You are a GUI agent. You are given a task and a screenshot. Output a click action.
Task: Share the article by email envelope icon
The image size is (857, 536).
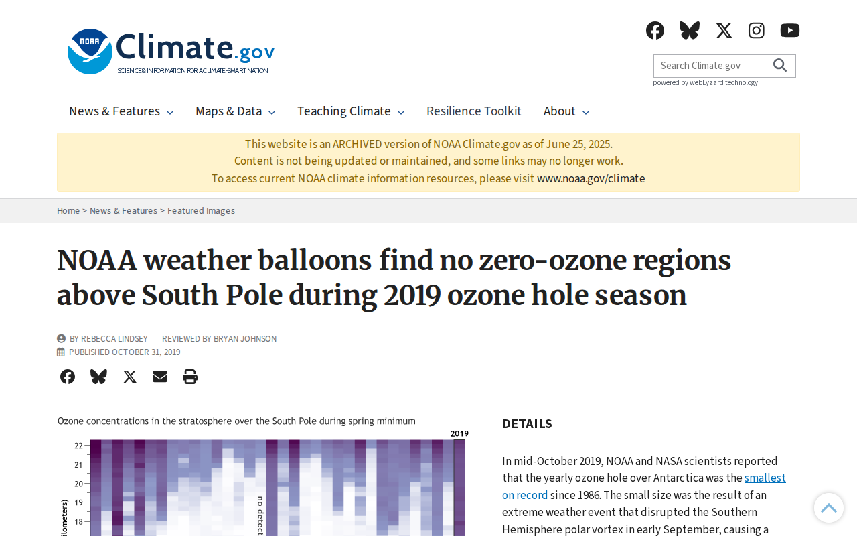point(160,377)
